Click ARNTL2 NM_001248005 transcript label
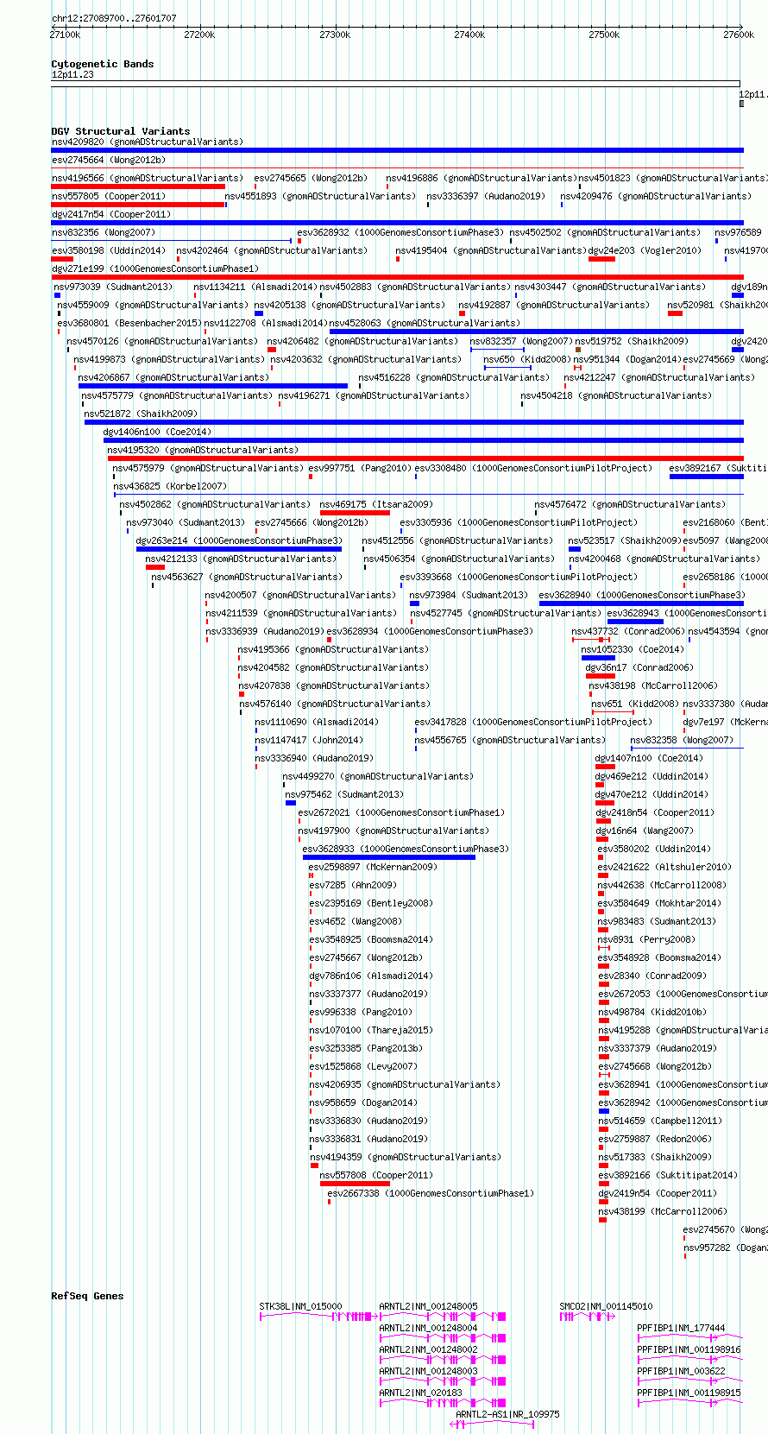The image size is (768, 1434). [x=428, y=1306]
